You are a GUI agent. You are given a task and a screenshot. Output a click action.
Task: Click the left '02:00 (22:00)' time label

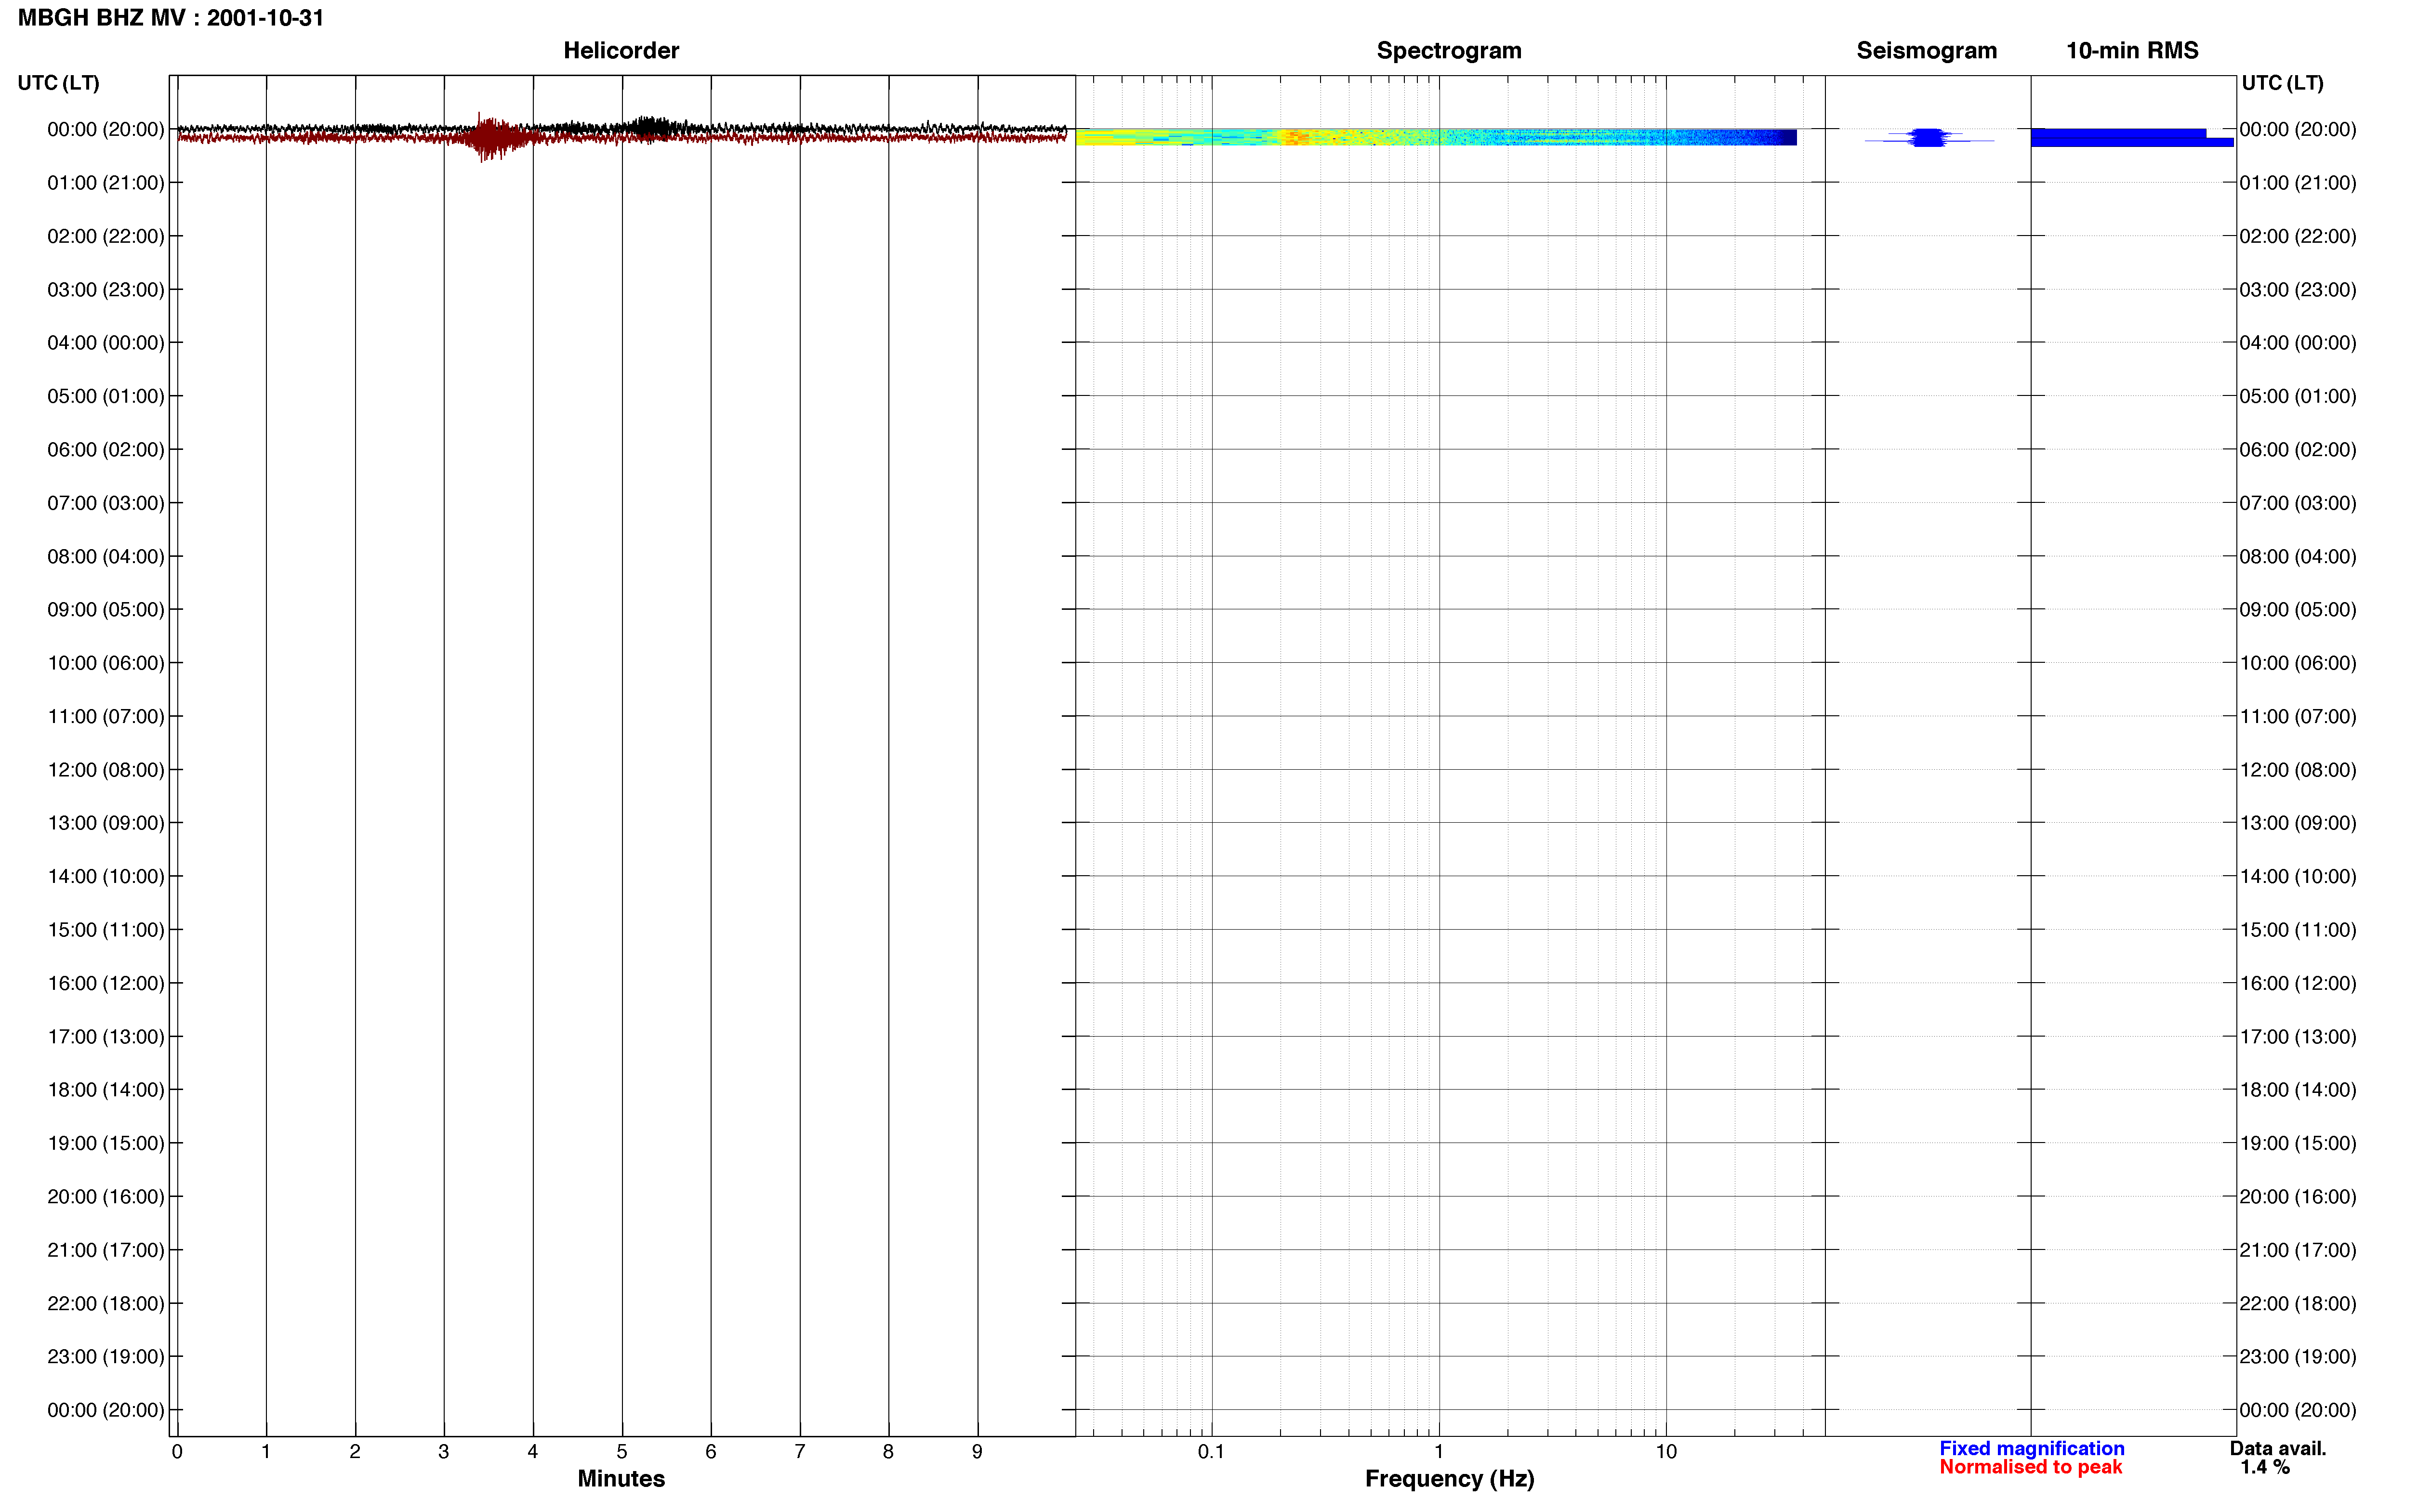(x=106, y=236)
